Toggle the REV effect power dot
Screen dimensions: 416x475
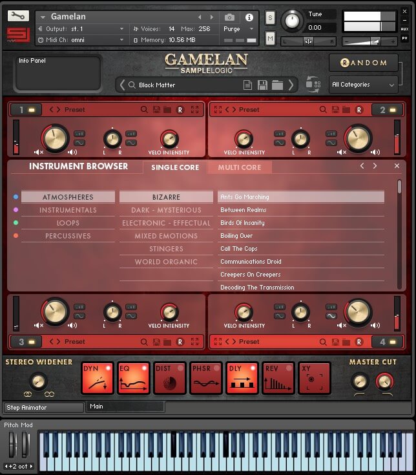click(x=289, y=368)
